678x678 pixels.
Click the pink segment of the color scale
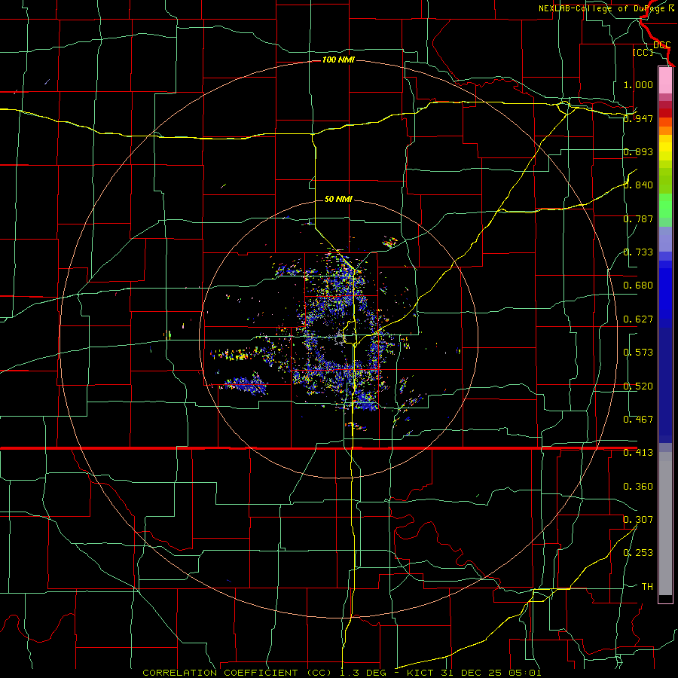click(665, 80)
